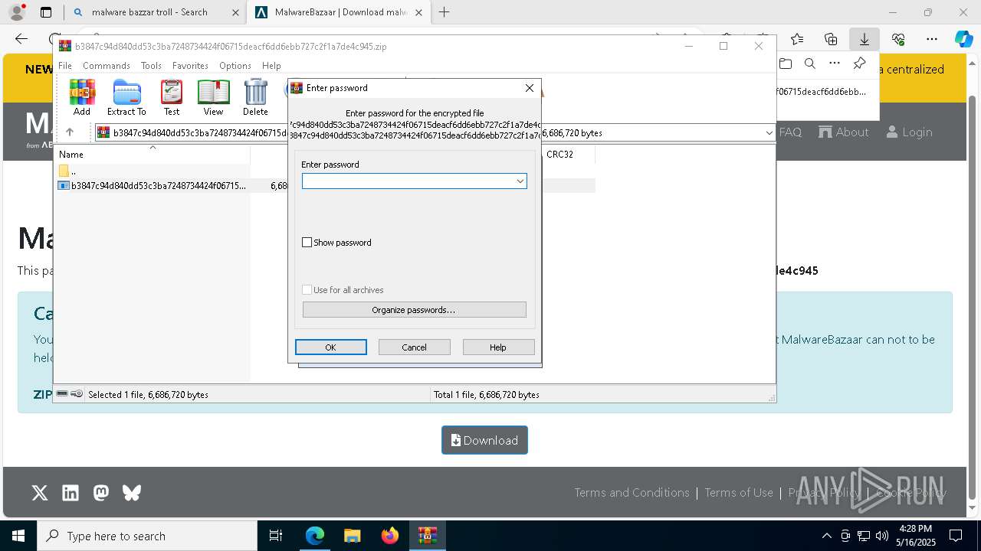The width and height of the screenshot is (981, 551).
Task: Click the search icon in downloads flyout
Action: click(x=810, y=64)
